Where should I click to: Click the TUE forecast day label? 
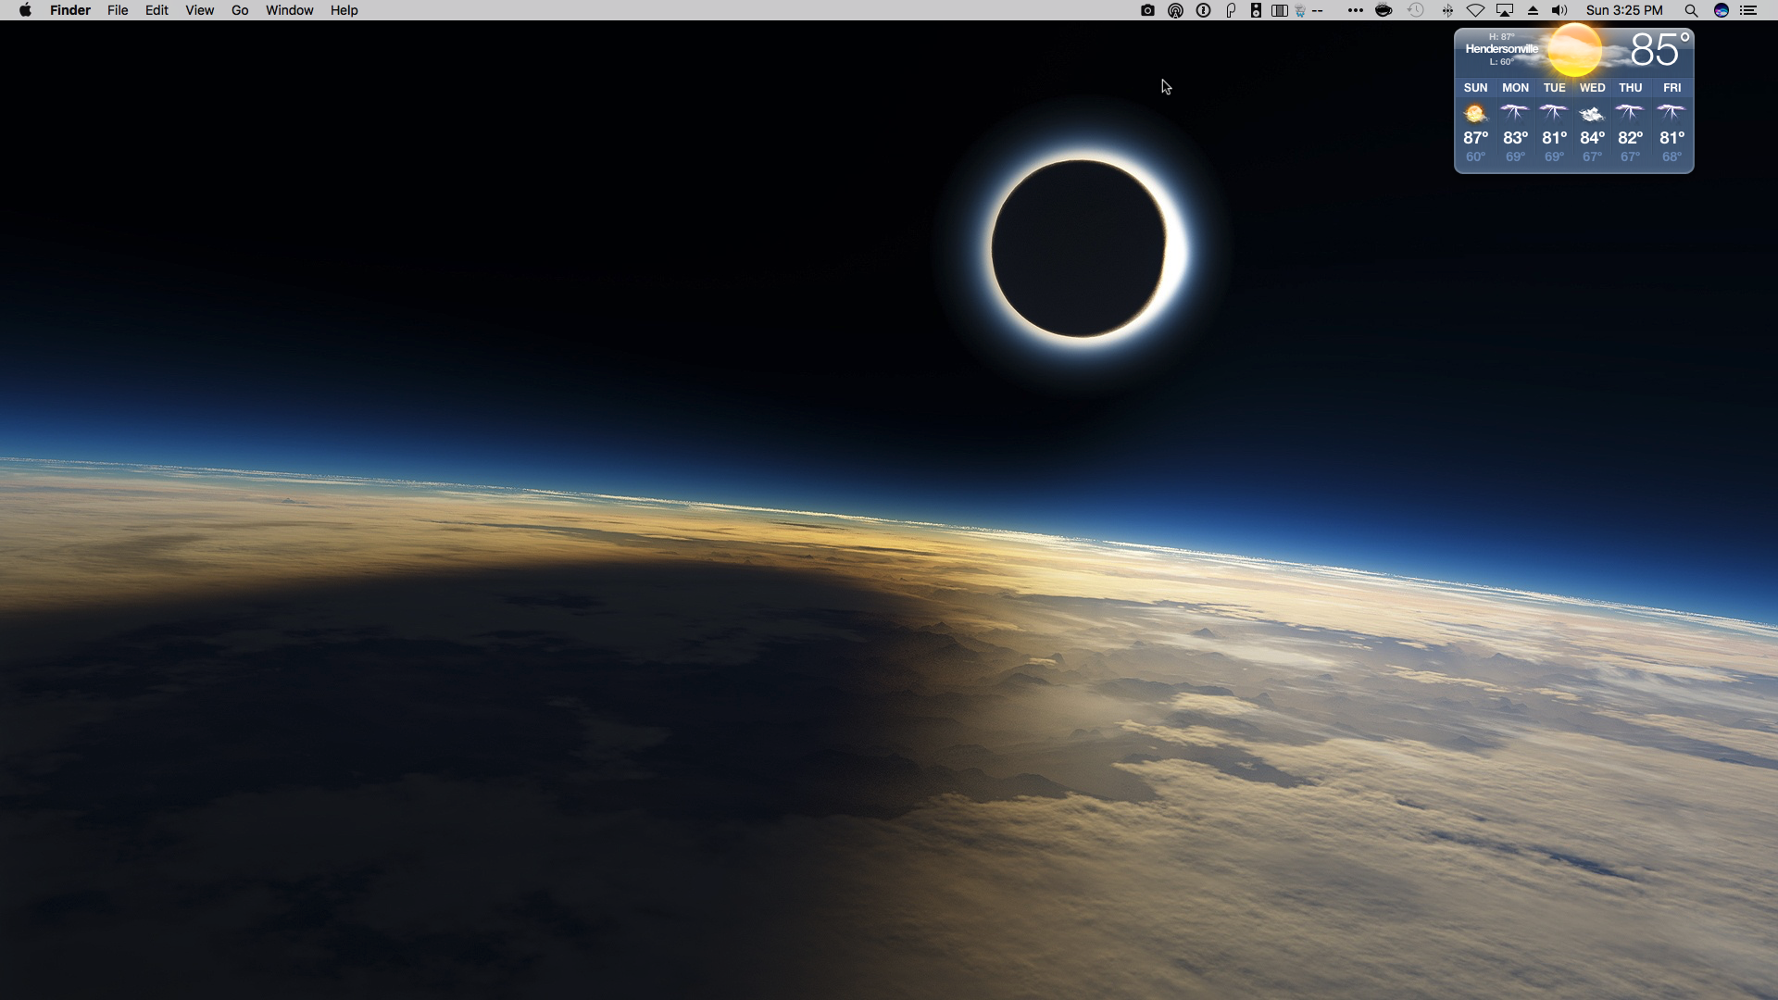click(x=1554, y=88)
